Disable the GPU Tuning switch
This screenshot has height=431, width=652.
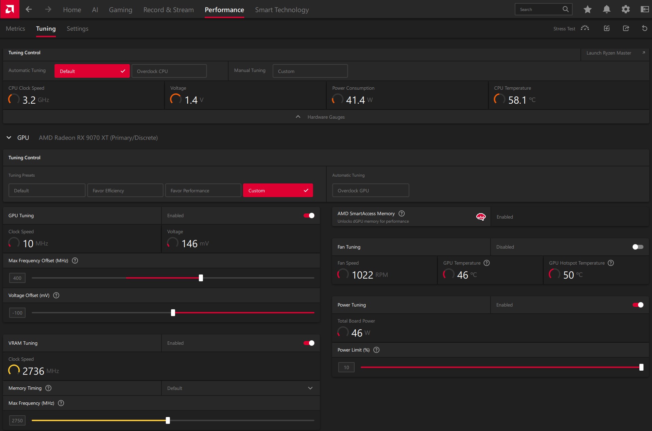click(x=308, y=215)
